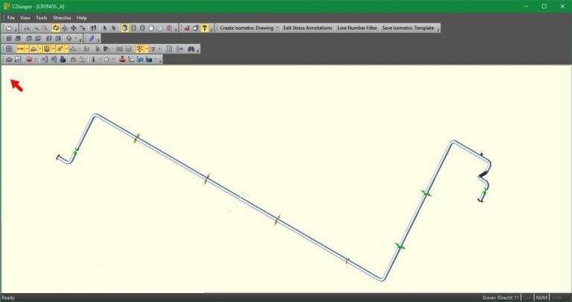Viewport: 572px width, 302px height.
Task: Toggle the highlighted shaded cylinder render mode
Action: tap(124, 28)
